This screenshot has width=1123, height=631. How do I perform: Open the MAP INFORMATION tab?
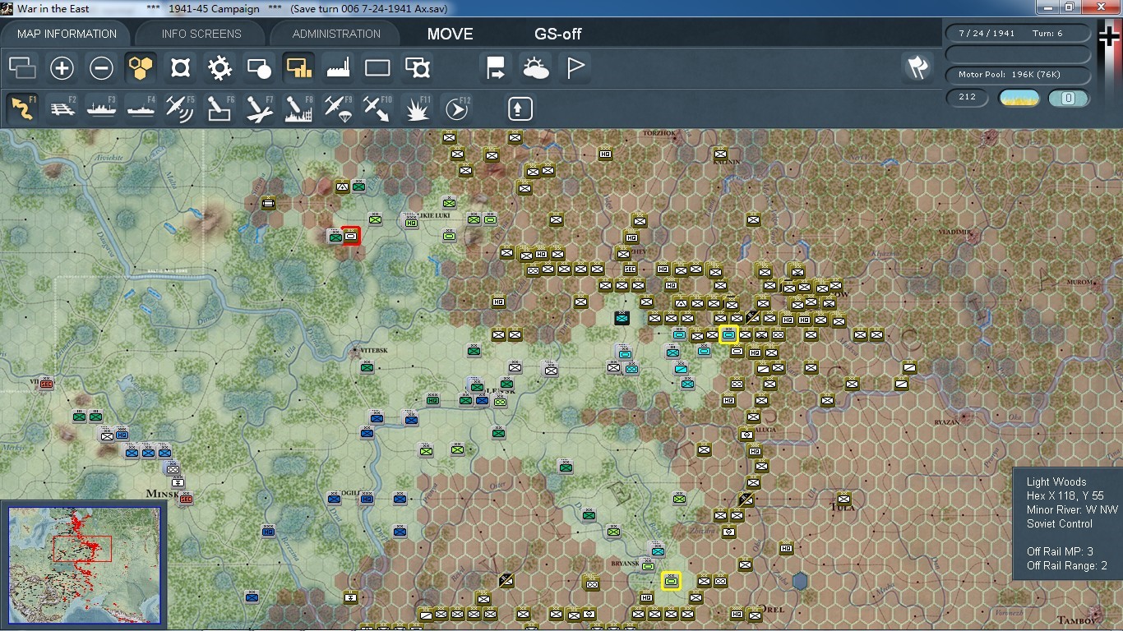click(x=67, y=34)
